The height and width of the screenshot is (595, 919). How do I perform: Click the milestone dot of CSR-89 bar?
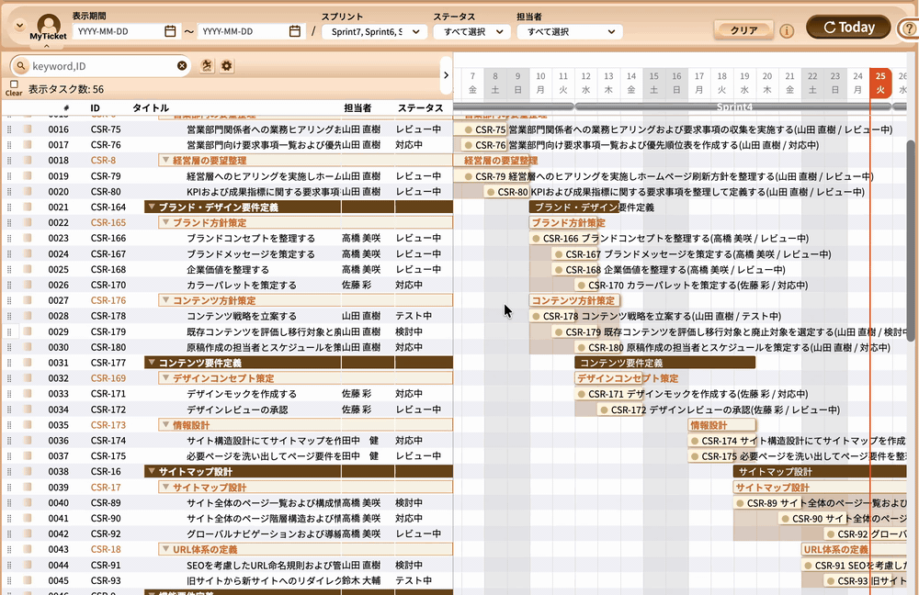(x=740, y=503)
